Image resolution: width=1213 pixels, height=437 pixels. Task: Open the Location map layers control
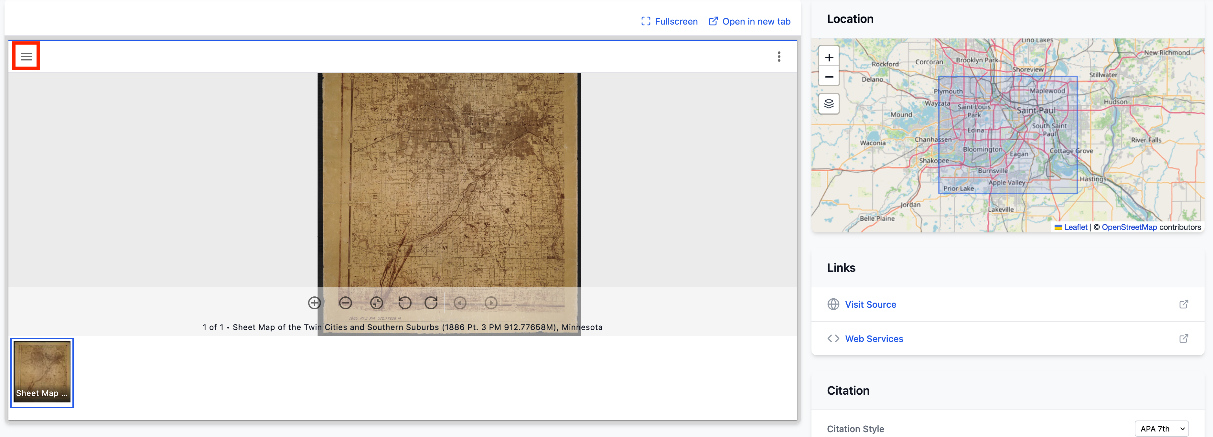[829, 104]
